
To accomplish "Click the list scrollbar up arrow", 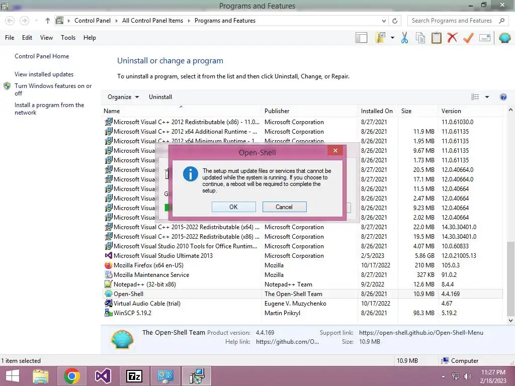I will [x=510, y=110].
